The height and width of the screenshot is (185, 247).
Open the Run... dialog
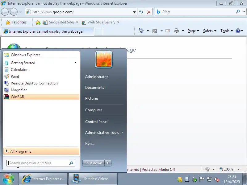tap(90, 143)
